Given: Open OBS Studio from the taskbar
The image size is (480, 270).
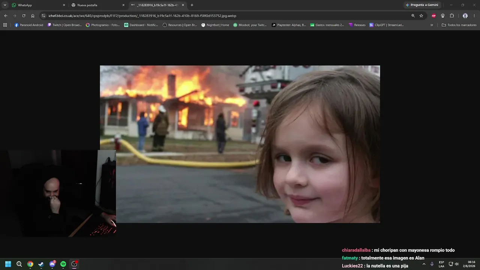Looking at the screenshot, I should tap(74, 264).
